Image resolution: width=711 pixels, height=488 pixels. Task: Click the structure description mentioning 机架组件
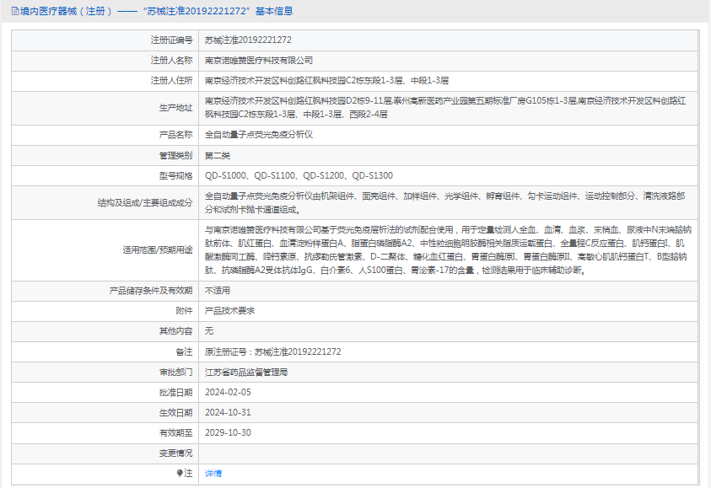coord(444,202)
